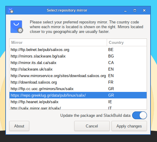Select the download.salixos.org French mirror
157x142 pixels.
coord(78,82)
